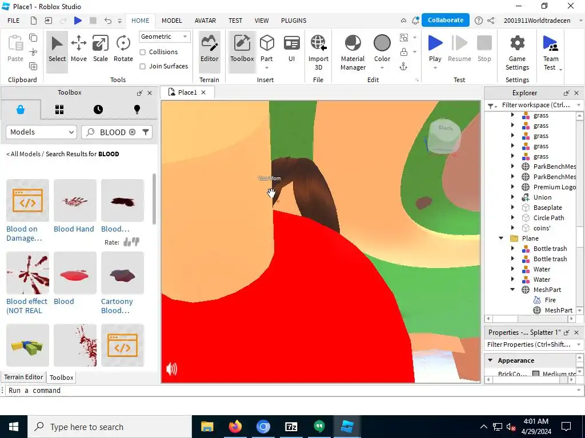585x438 pixels.
Task: Expand the Baseplate item
Action: (x=512, y=208)
